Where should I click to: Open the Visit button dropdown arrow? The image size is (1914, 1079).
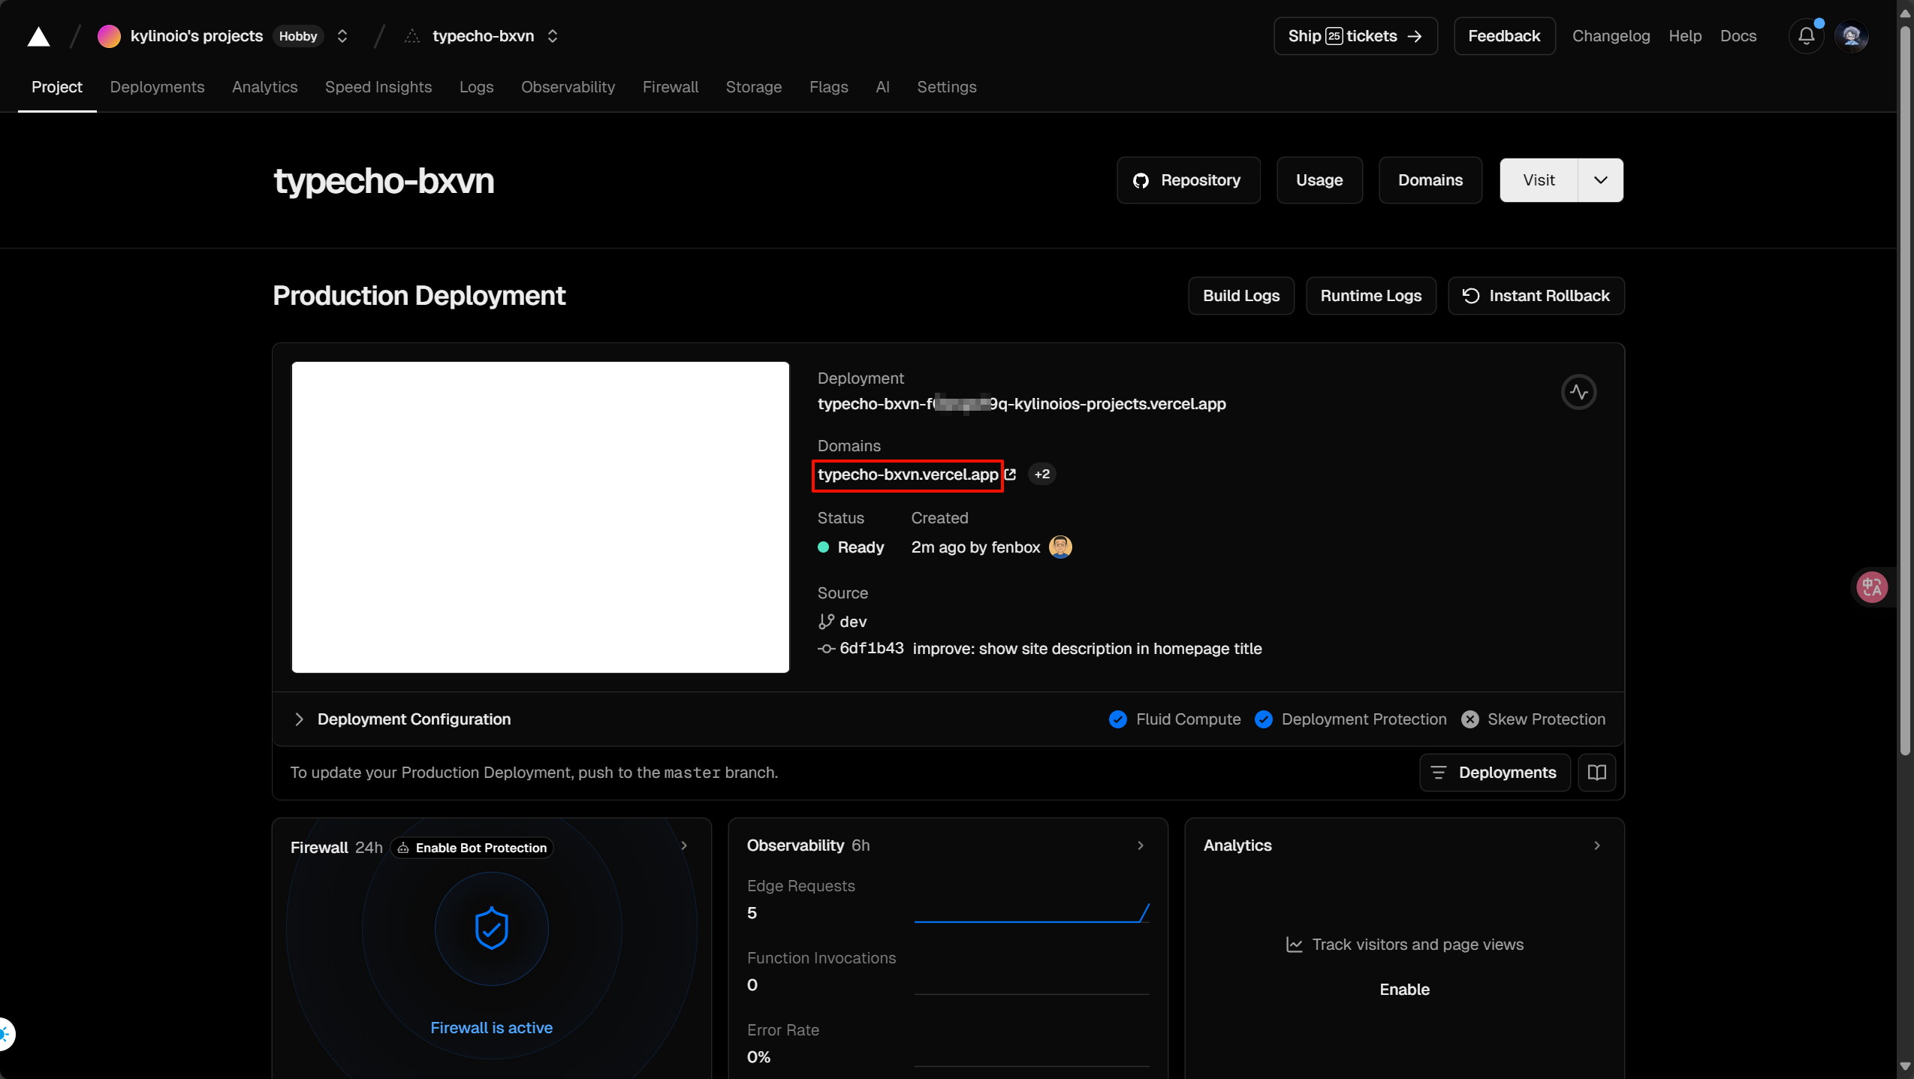(x=1600, y=180)
